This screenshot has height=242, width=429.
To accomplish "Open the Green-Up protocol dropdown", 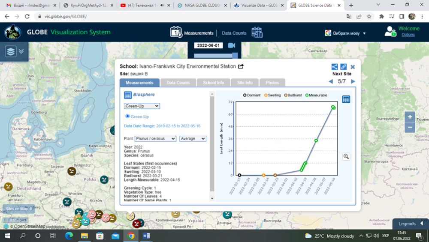I will pos(142,106).
